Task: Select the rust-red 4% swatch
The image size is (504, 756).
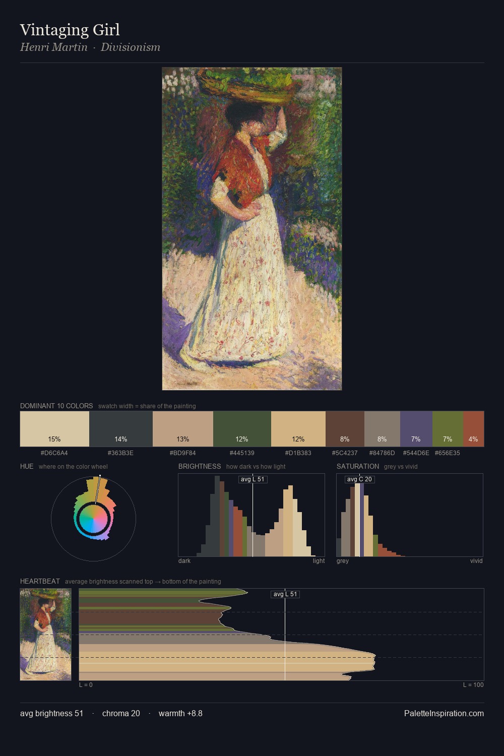Action: 473,429
